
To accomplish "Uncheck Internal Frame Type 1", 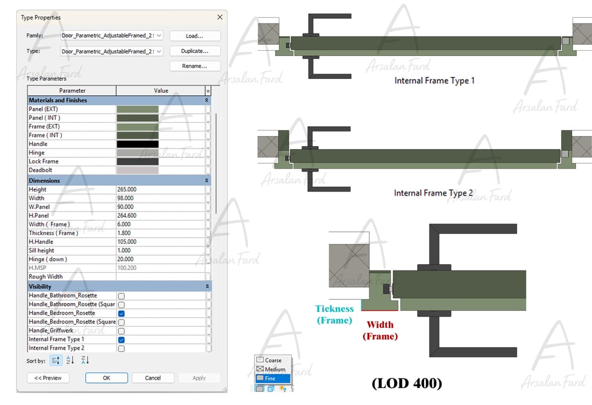I will tap(121, 340).
